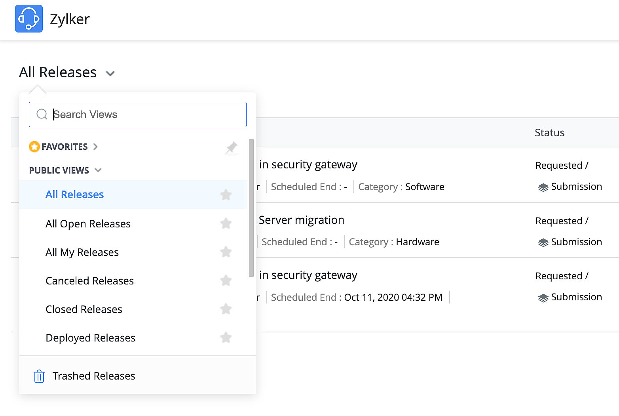Open the Trashed Releases view
The image size is (619, 416).
coord(94,376)
